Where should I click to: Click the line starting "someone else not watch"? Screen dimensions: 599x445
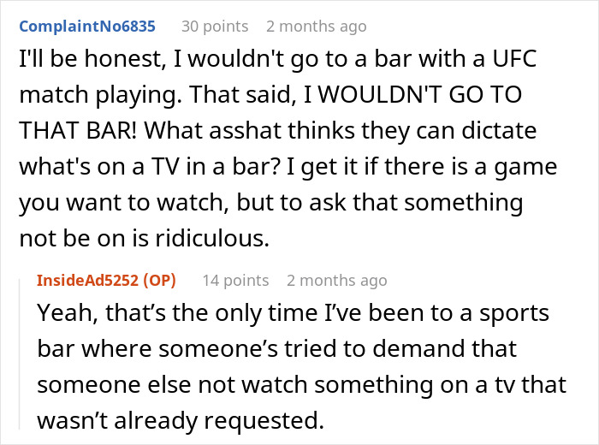(x=301, y=385)
